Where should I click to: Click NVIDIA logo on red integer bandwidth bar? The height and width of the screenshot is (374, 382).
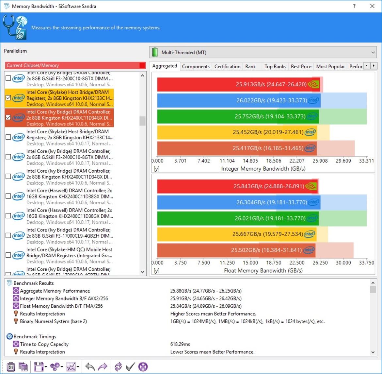pyautogui.click(x=313, y=84)
